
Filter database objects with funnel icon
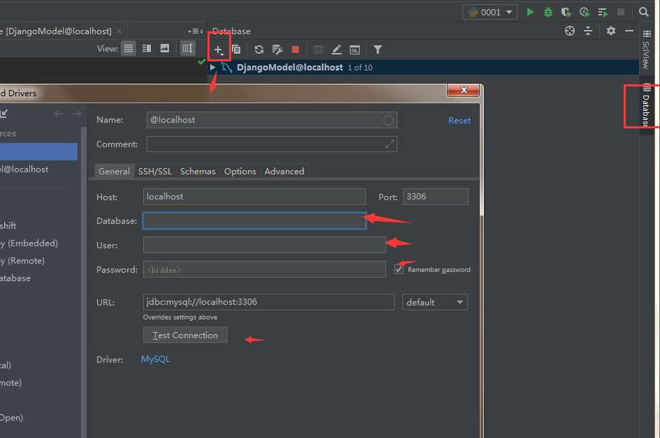(378, 50)
